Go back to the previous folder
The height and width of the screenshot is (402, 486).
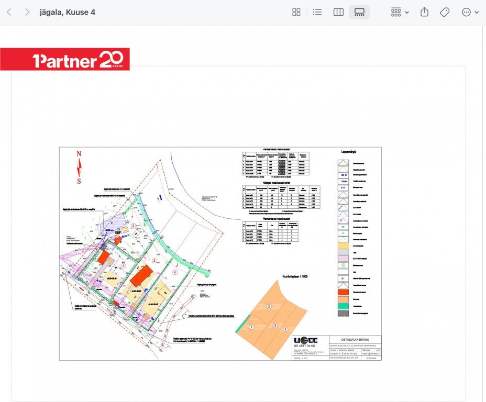coord(9,12)
